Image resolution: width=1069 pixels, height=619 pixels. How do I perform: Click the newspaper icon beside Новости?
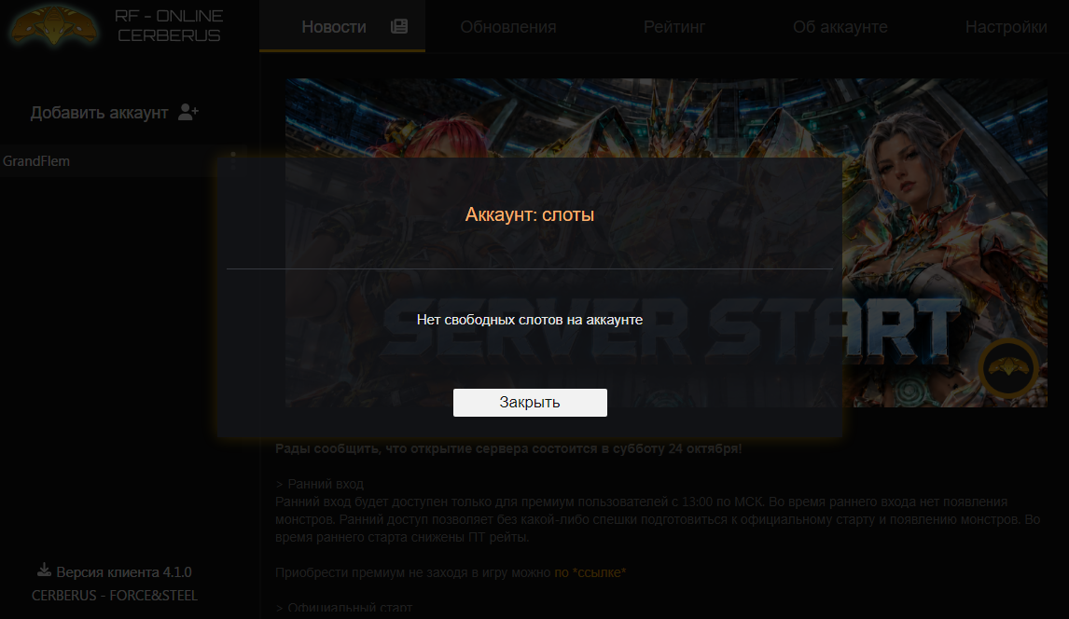click(x=399, y=26)
